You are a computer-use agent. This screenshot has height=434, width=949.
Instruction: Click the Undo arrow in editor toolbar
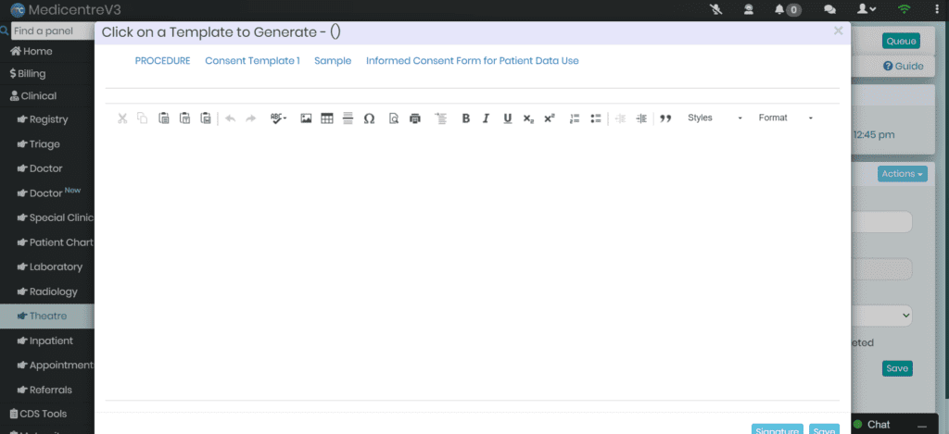230,118
